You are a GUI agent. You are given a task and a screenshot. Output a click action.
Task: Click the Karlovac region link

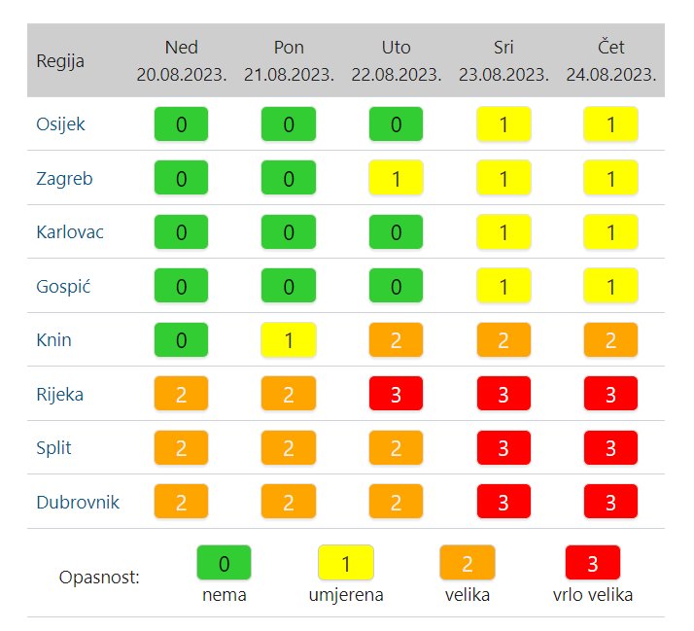pyautogui.click(x=70, y=232)
